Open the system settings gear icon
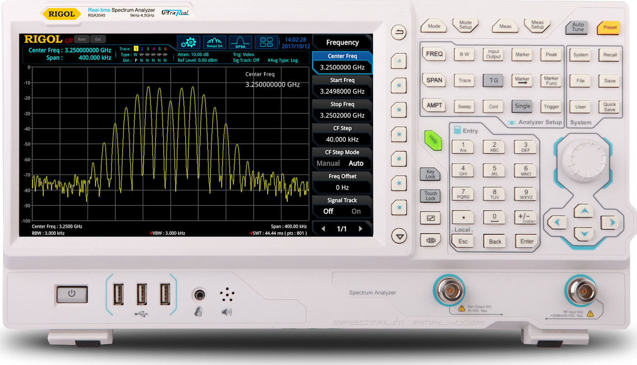The height and width of the screenshot is (365, 637). pyautogui.click(x=188, y=42)
